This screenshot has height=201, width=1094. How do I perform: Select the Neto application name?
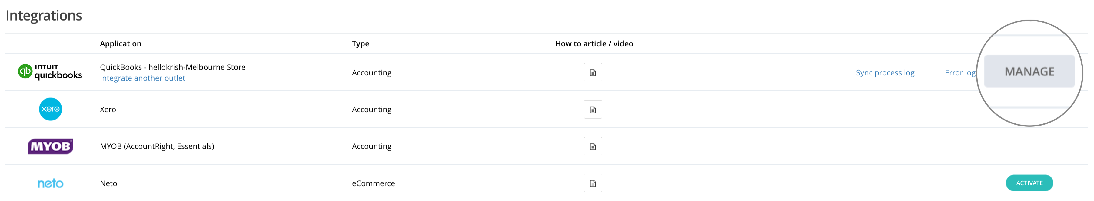[108, 184]
